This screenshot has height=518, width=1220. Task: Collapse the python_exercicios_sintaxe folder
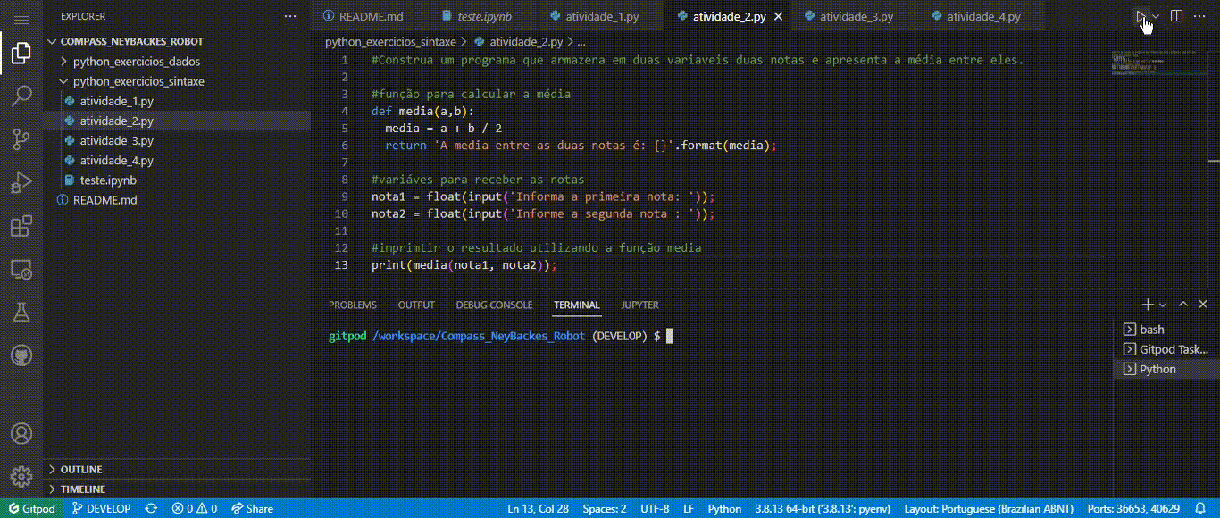click(177, 81)
